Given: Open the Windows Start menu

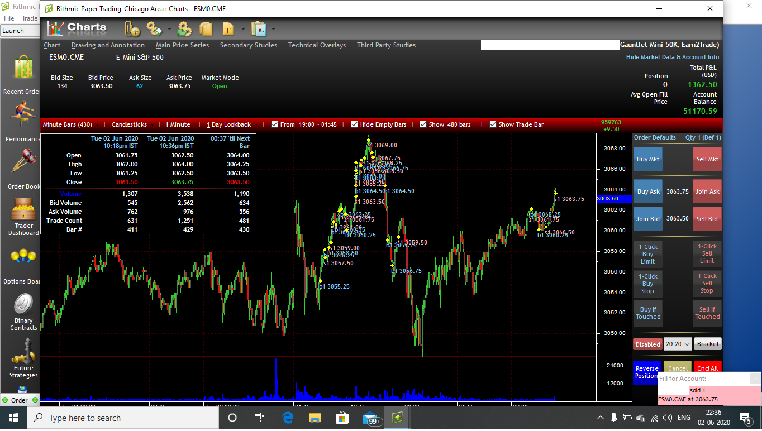Looking at the screenshot, I should click(x=13, y=418).
